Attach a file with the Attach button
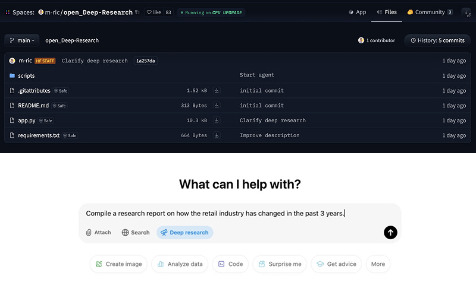The width and height of the screenshot is (476, 298). click(98, 232)
